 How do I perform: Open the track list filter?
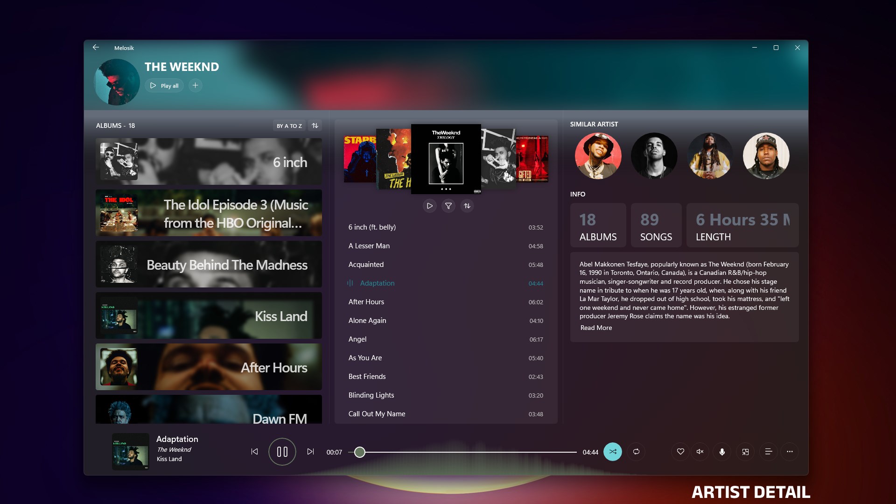pos(448,205)
